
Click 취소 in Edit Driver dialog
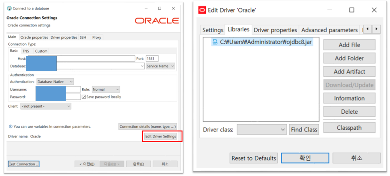coord(356,158)
